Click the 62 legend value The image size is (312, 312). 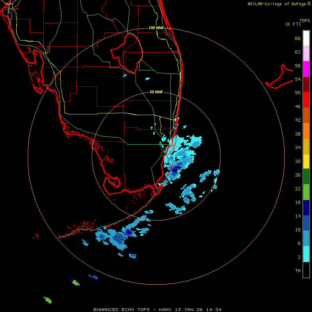[x=298, y=52]
